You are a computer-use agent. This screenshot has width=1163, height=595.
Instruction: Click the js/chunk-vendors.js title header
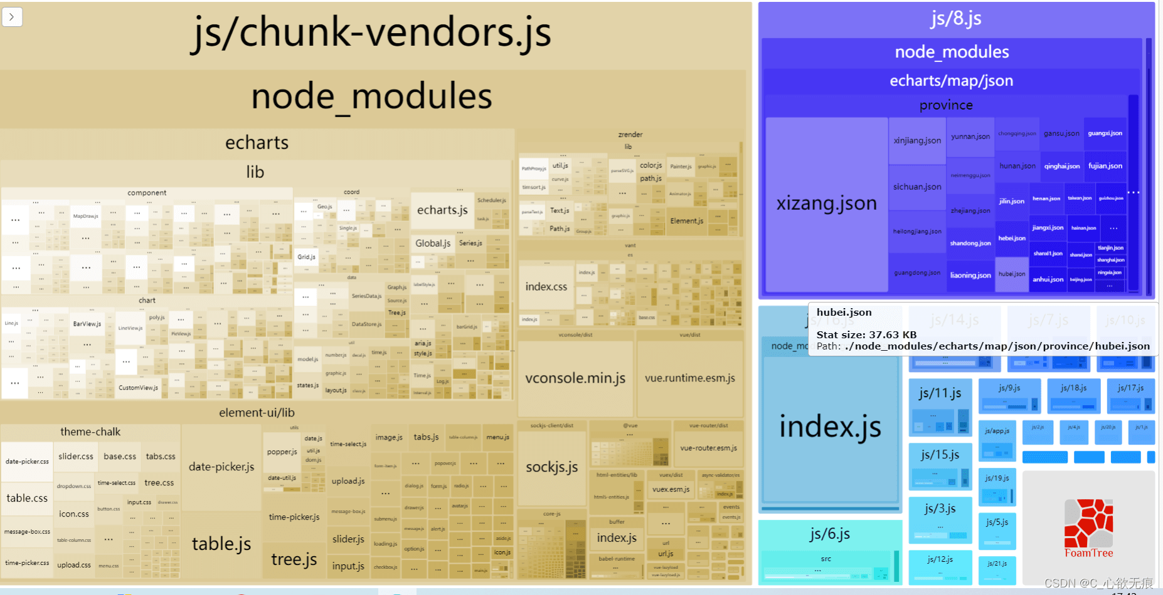click(x=371, y=33)
